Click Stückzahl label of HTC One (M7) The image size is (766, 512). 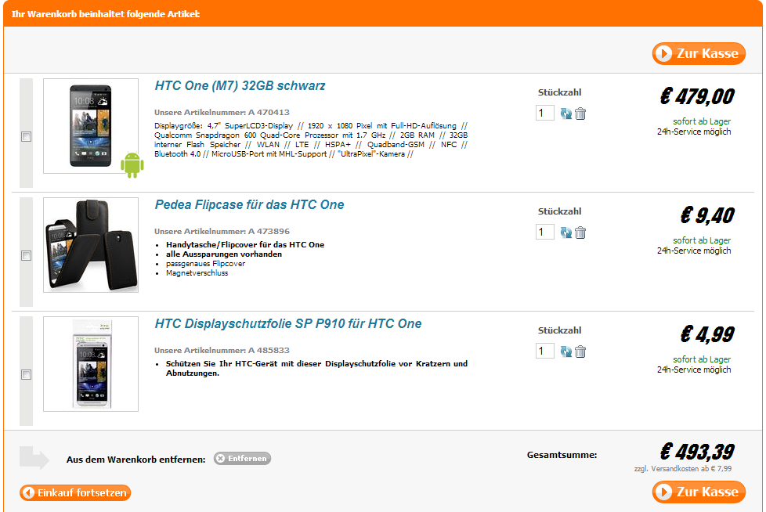(x=559, y=92)
